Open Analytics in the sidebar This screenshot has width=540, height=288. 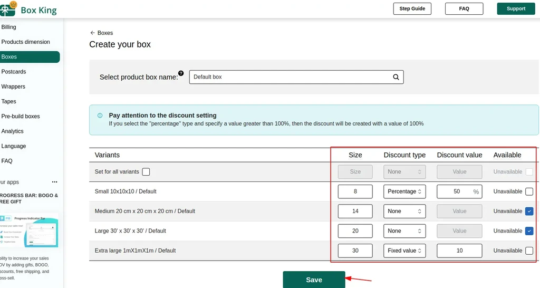(13, 131)
